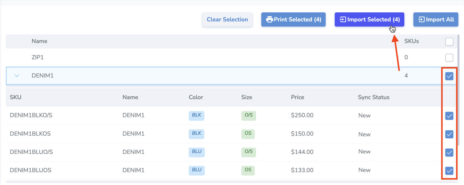Check the ZIP1 product checkbox

click(449, 58)
